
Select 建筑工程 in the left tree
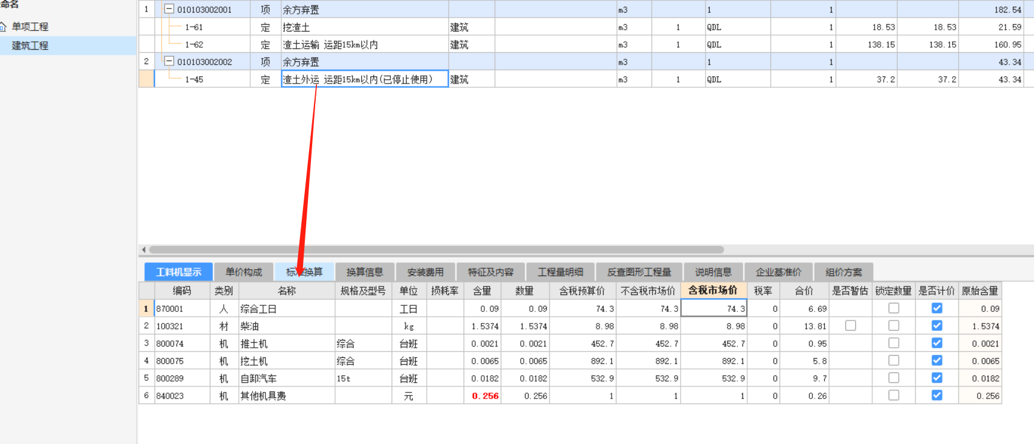click(30, 45)
